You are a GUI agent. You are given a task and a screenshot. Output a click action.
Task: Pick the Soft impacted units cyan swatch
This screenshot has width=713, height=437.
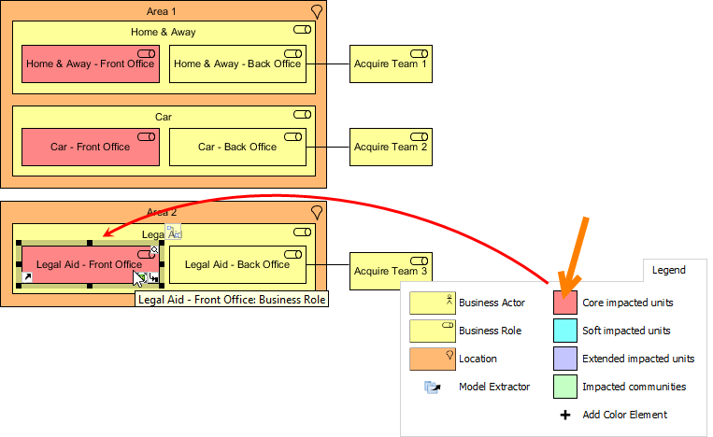564,331
